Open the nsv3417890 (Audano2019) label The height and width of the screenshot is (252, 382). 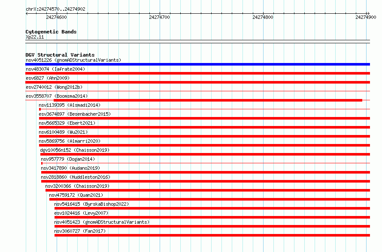(x=70, y=168)
